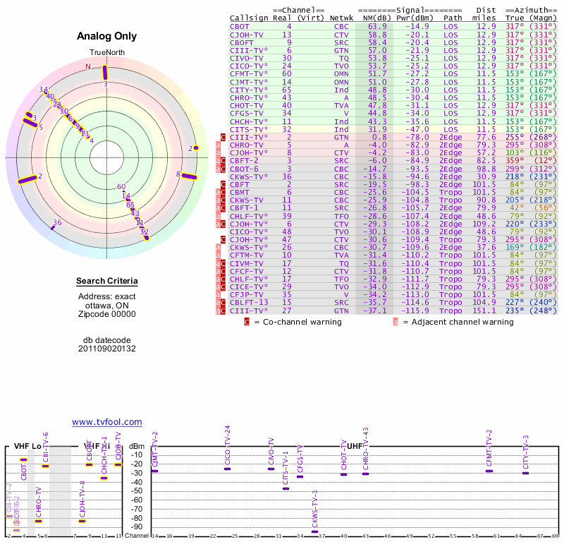This screenshot has height=542, width=564.
Task: Click the CITS-TV callsign in the yellow row
Action: tap(246, 129)
